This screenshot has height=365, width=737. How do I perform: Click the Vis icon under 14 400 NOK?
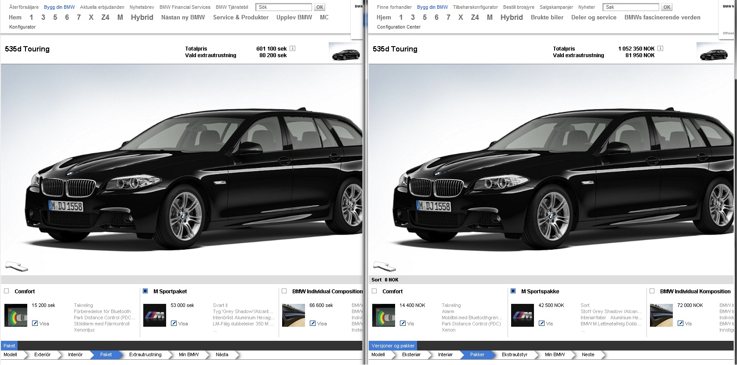pos(403,323)
